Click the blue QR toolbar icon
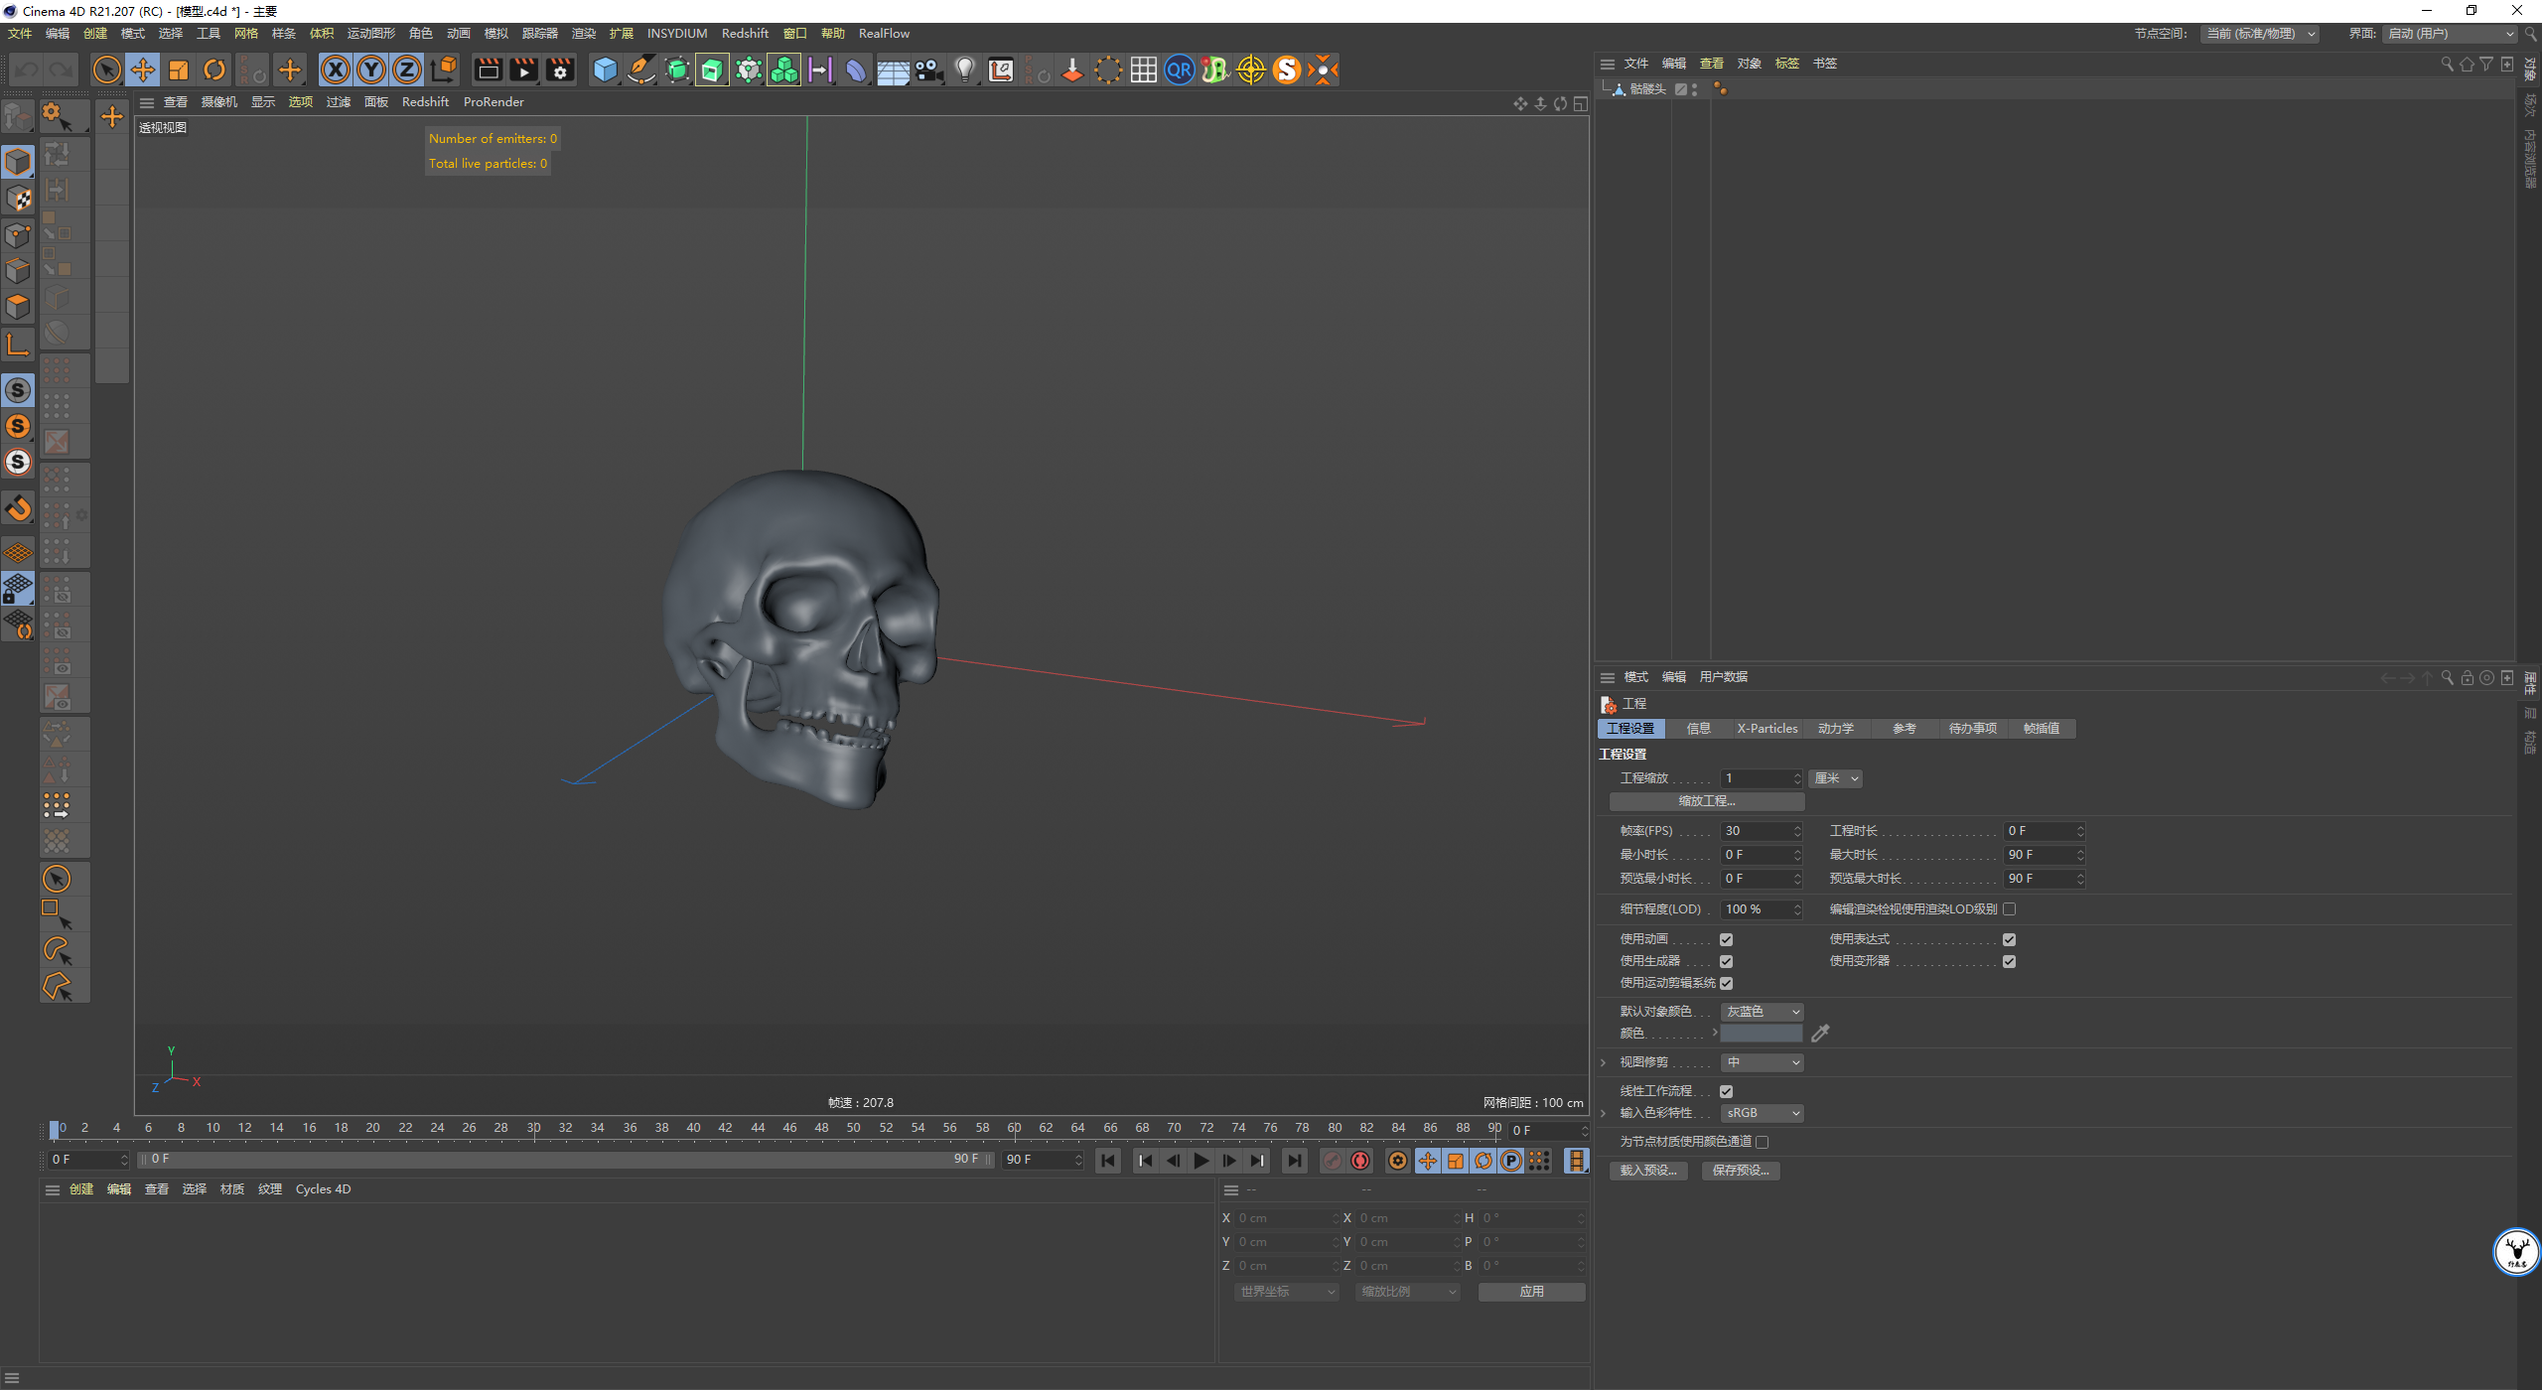 [1179, 69]
